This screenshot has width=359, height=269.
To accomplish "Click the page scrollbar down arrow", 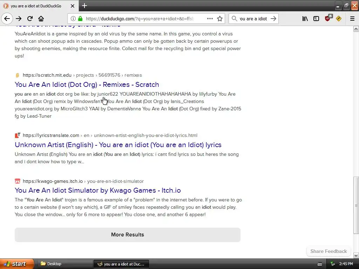I will pyautogui.click(x=356, y=255).
